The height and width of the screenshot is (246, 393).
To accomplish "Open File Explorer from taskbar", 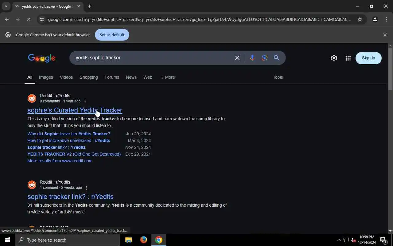I will point(129,240).
